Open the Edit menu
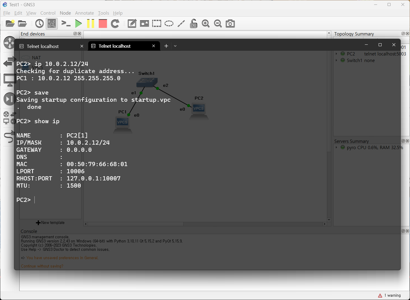This screenshot has width=410, height=300. [x=18, y=13]
